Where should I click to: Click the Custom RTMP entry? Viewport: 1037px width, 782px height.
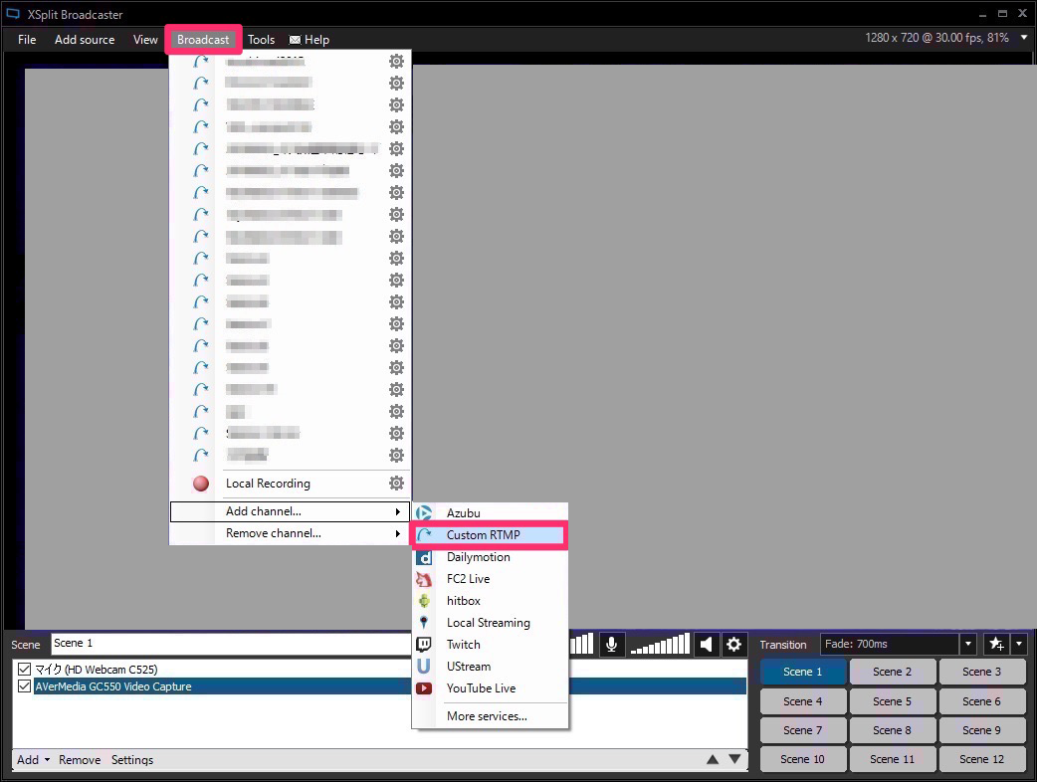[x=490, y=535]
